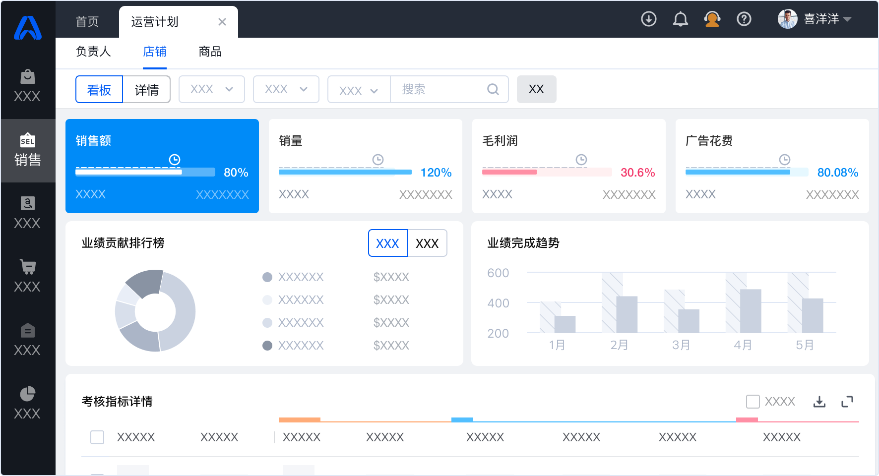Viewport: 879px width, 476px height.
Task: Click the 喜洋洋 username
Action: point(821,19)
